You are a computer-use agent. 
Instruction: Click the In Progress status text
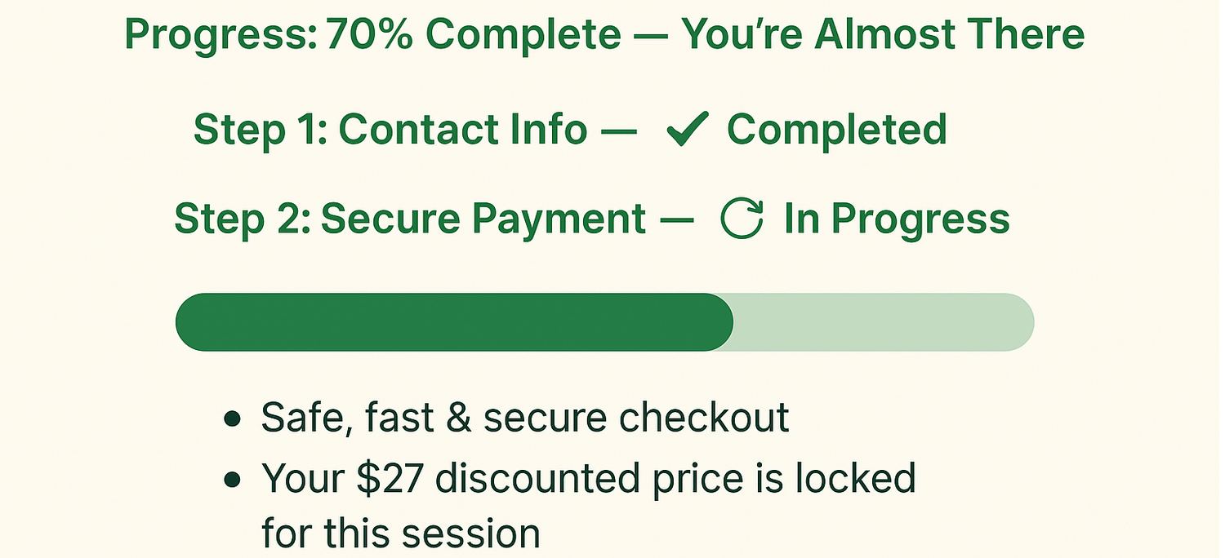point(897,219)
